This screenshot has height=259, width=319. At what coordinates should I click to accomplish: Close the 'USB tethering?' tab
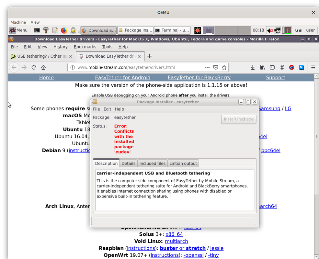click(71, 56)
